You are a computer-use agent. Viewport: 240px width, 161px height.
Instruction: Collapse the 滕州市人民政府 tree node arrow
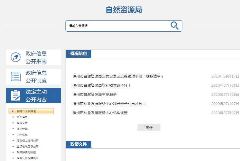click(x=12, y=111)
